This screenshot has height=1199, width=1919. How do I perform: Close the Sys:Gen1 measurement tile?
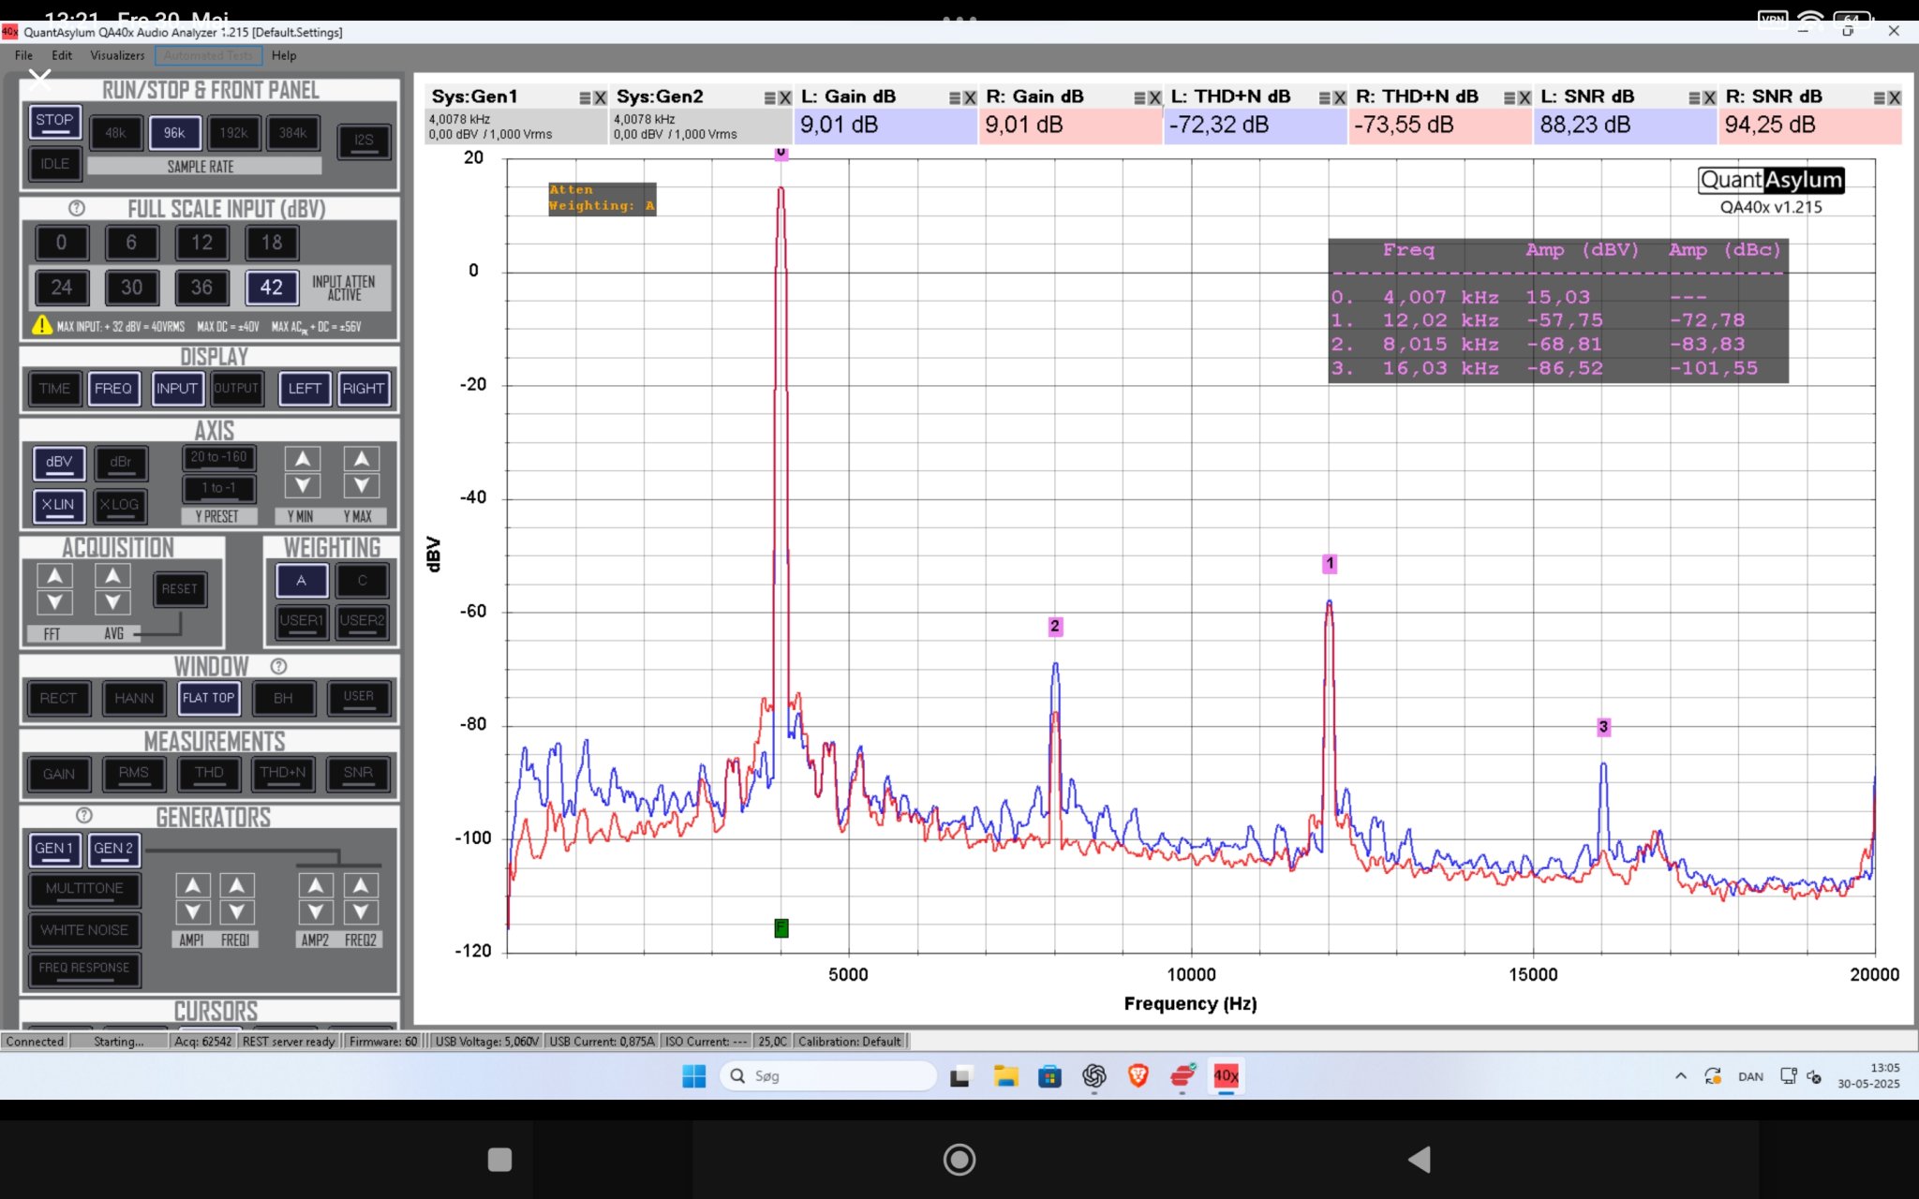click(x=600, y=97)
